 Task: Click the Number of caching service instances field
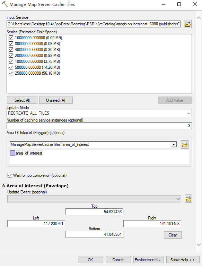point(99,126)
